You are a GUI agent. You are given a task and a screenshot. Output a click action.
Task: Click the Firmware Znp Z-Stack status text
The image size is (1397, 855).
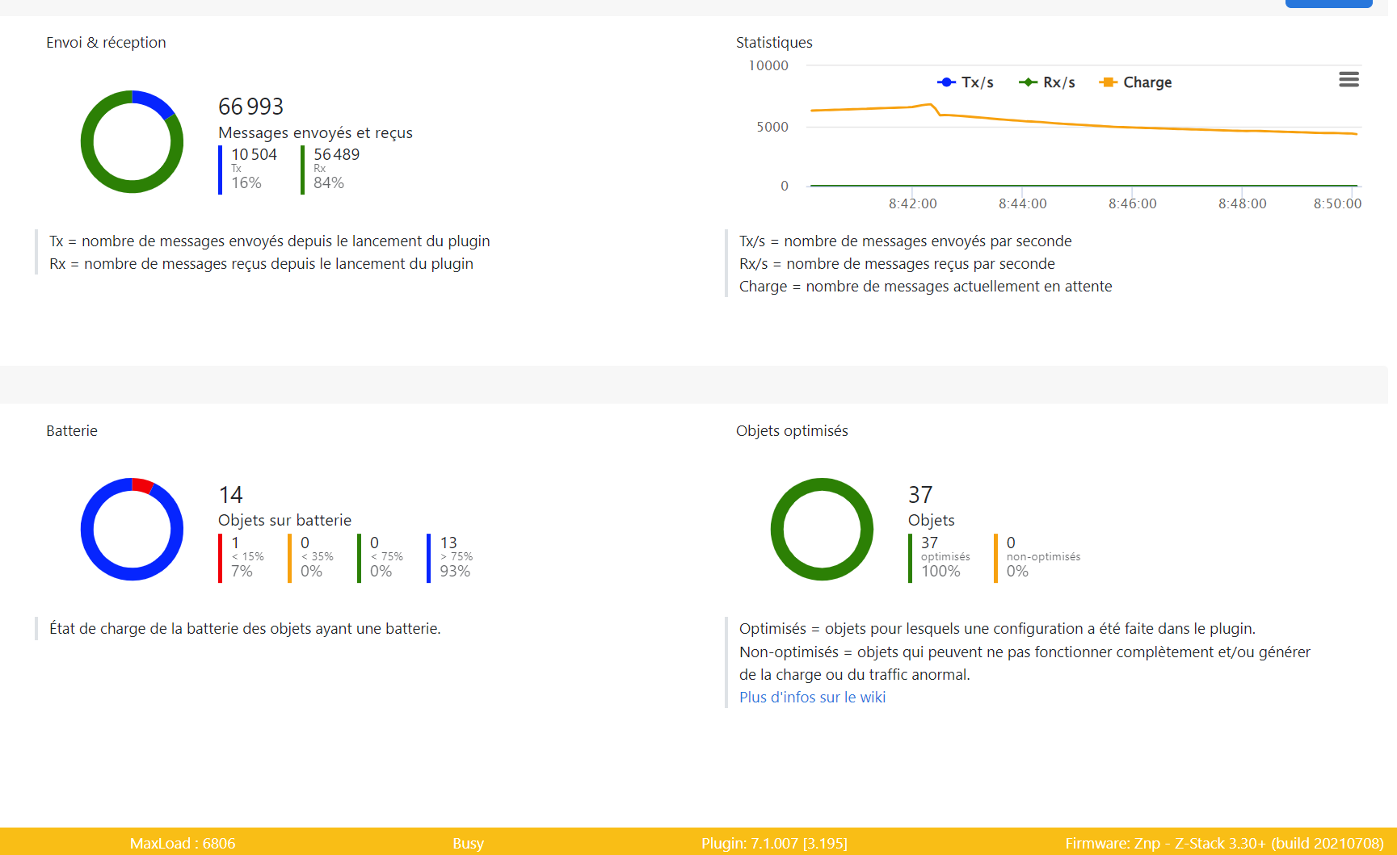pyautogui.click(x=1224, y=844)
